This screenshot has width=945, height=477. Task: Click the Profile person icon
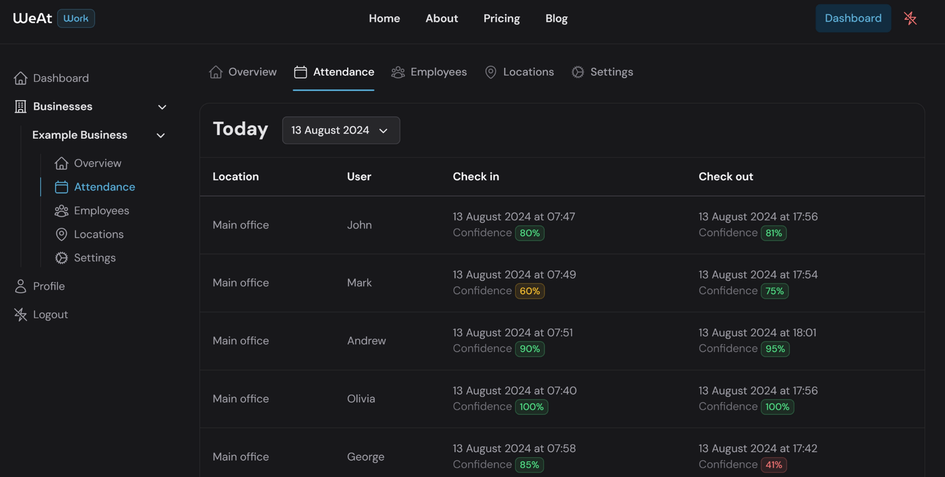click(20, 286)
